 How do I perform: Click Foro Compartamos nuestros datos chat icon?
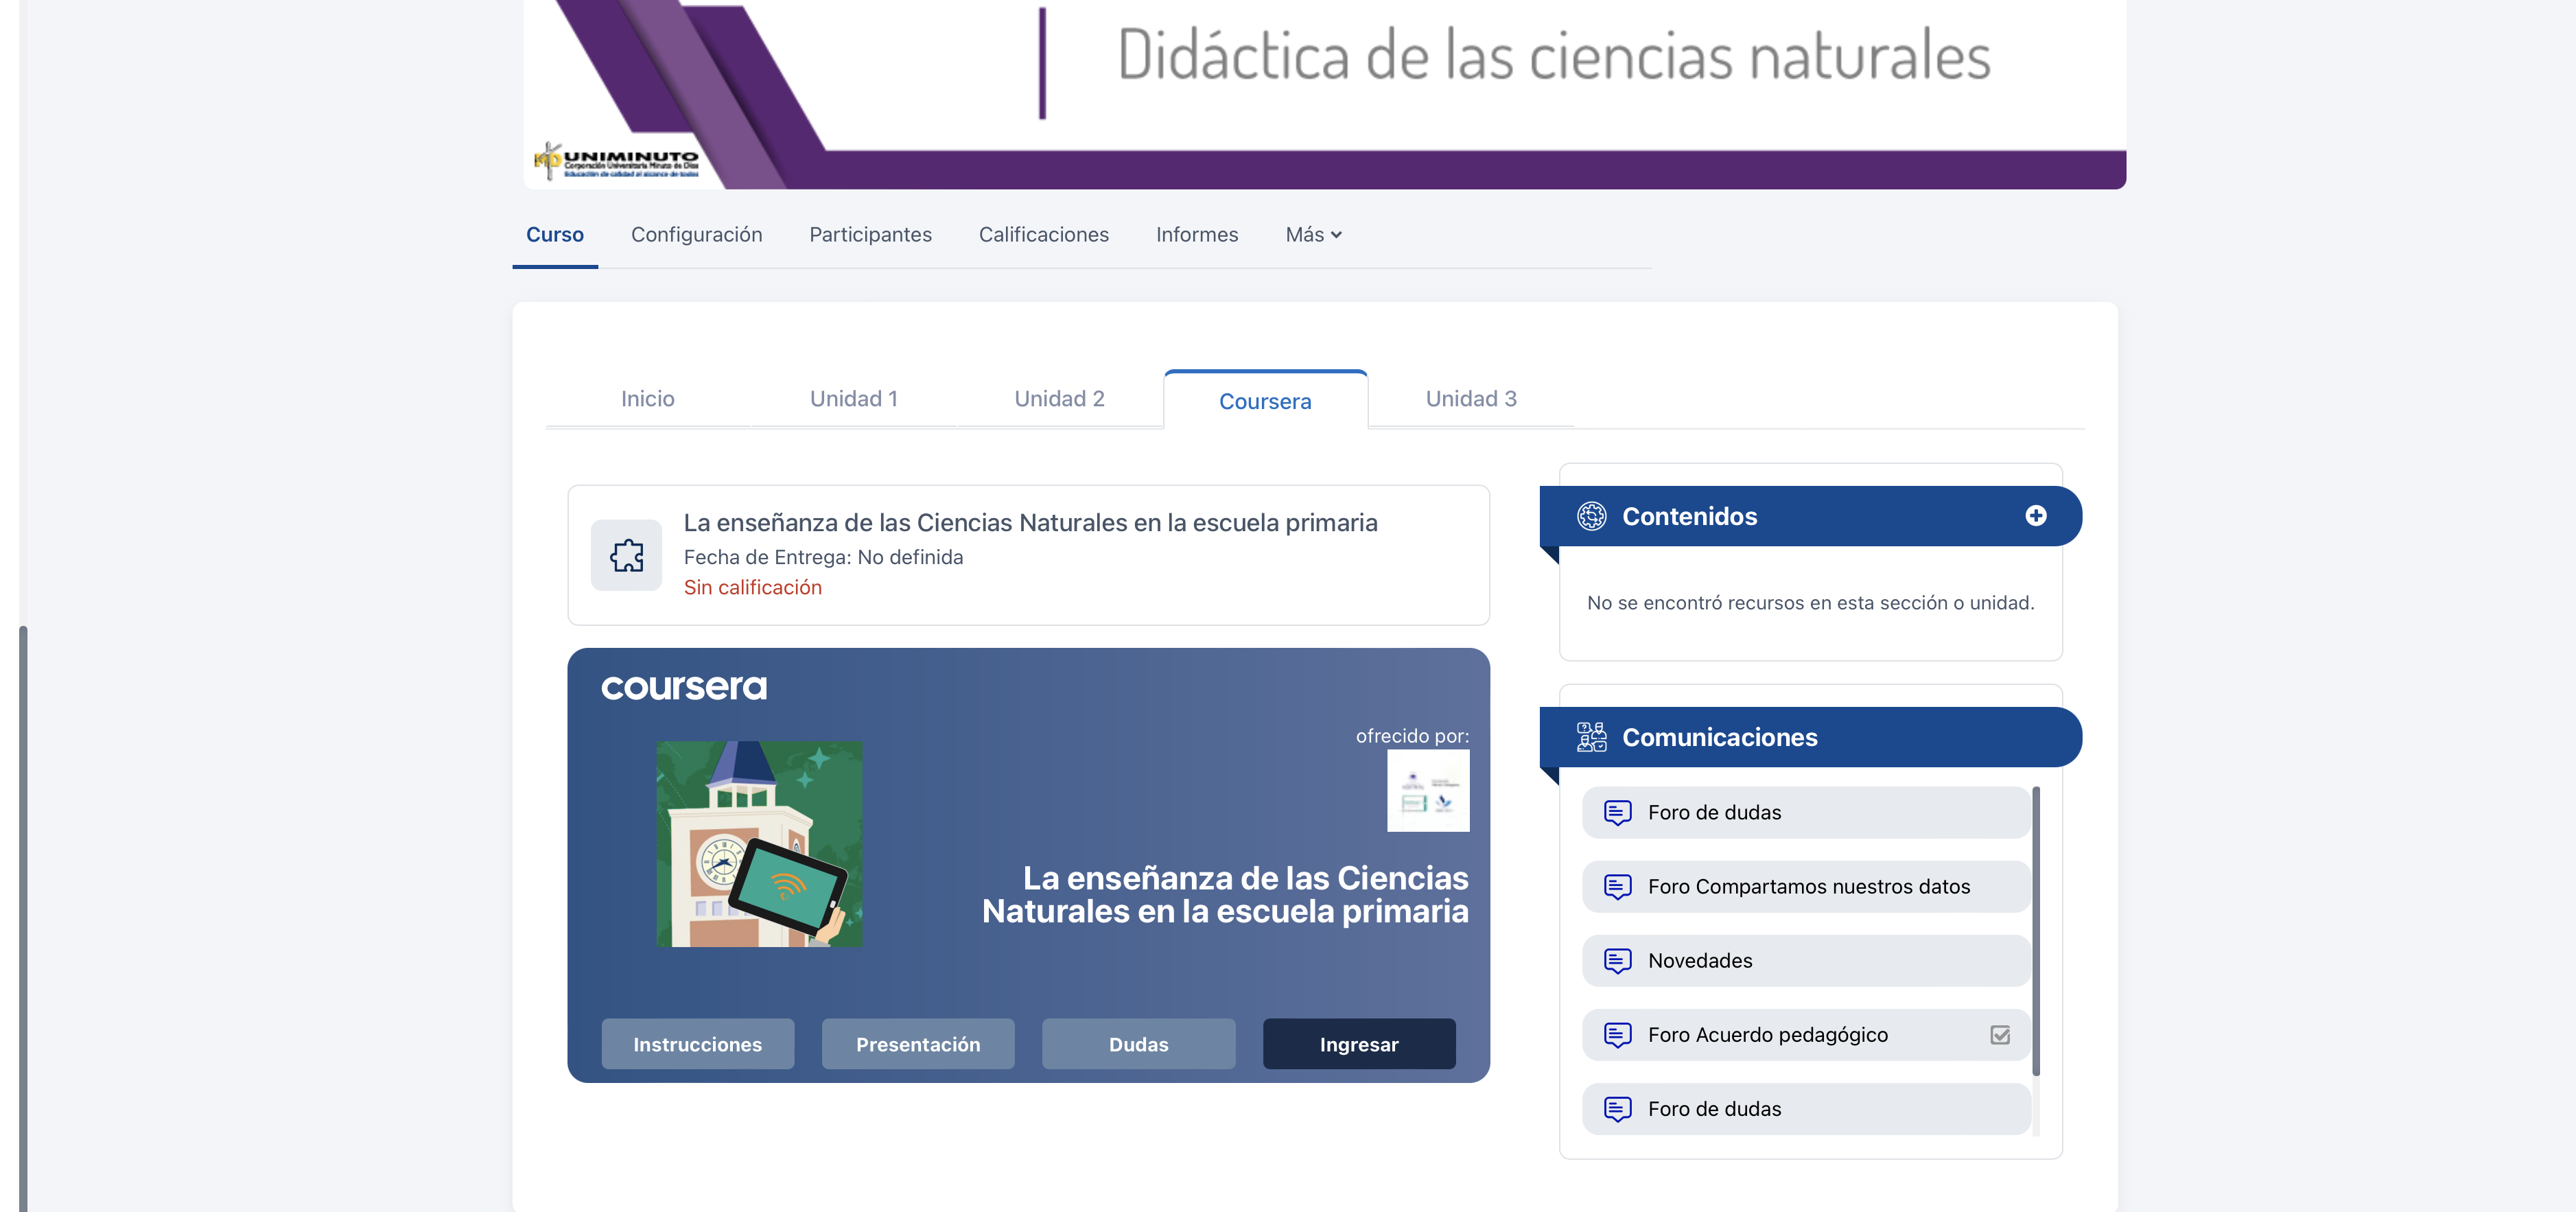click(x=1617, y=886)
